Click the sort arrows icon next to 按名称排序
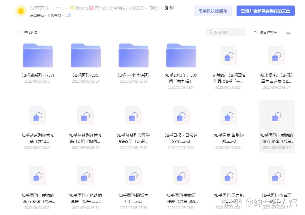Viewport: 305px width, 215px height. click(256, 32)
